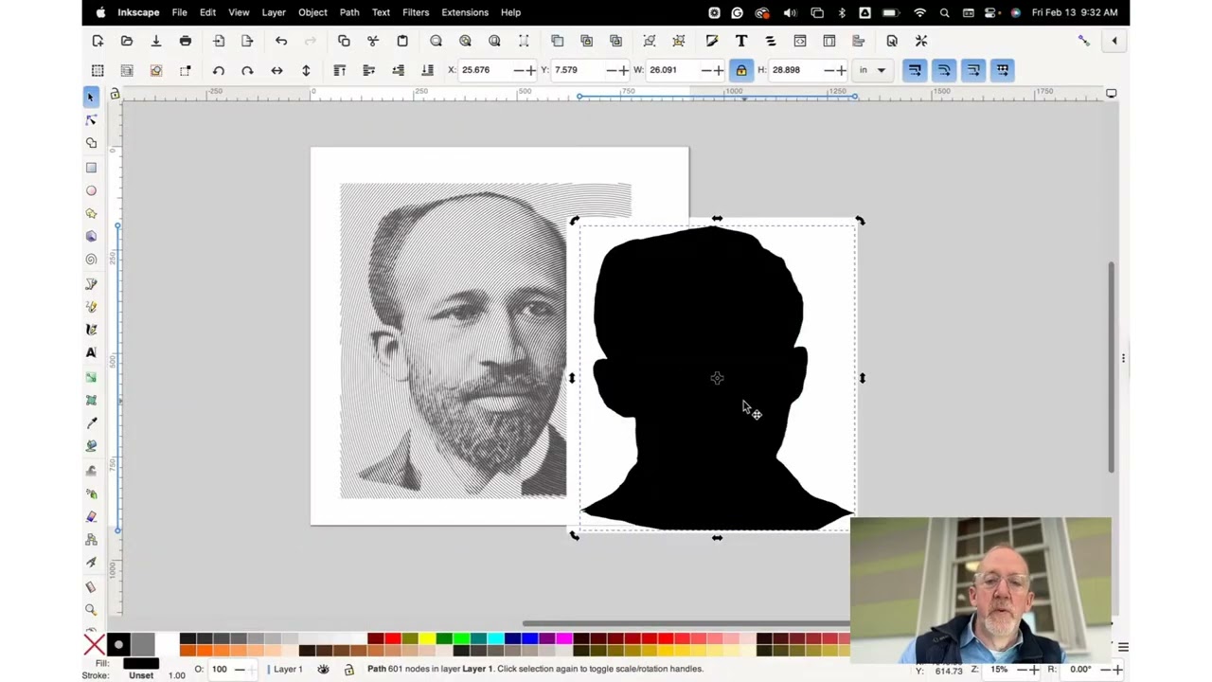Select the Text tool in the toolbox
Image resolution: width=1212 pixels, height=682 pixels.
pyautogui.click(x=91, y=352)
